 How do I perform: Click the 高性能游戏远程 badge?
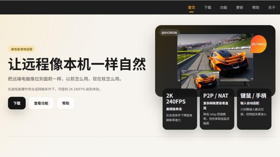click(x=22, y=49)
